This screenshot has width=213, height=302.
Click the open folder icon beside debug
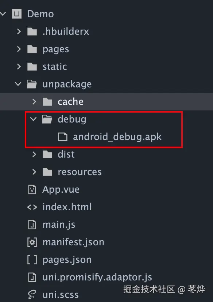click(x=47, y=120)
